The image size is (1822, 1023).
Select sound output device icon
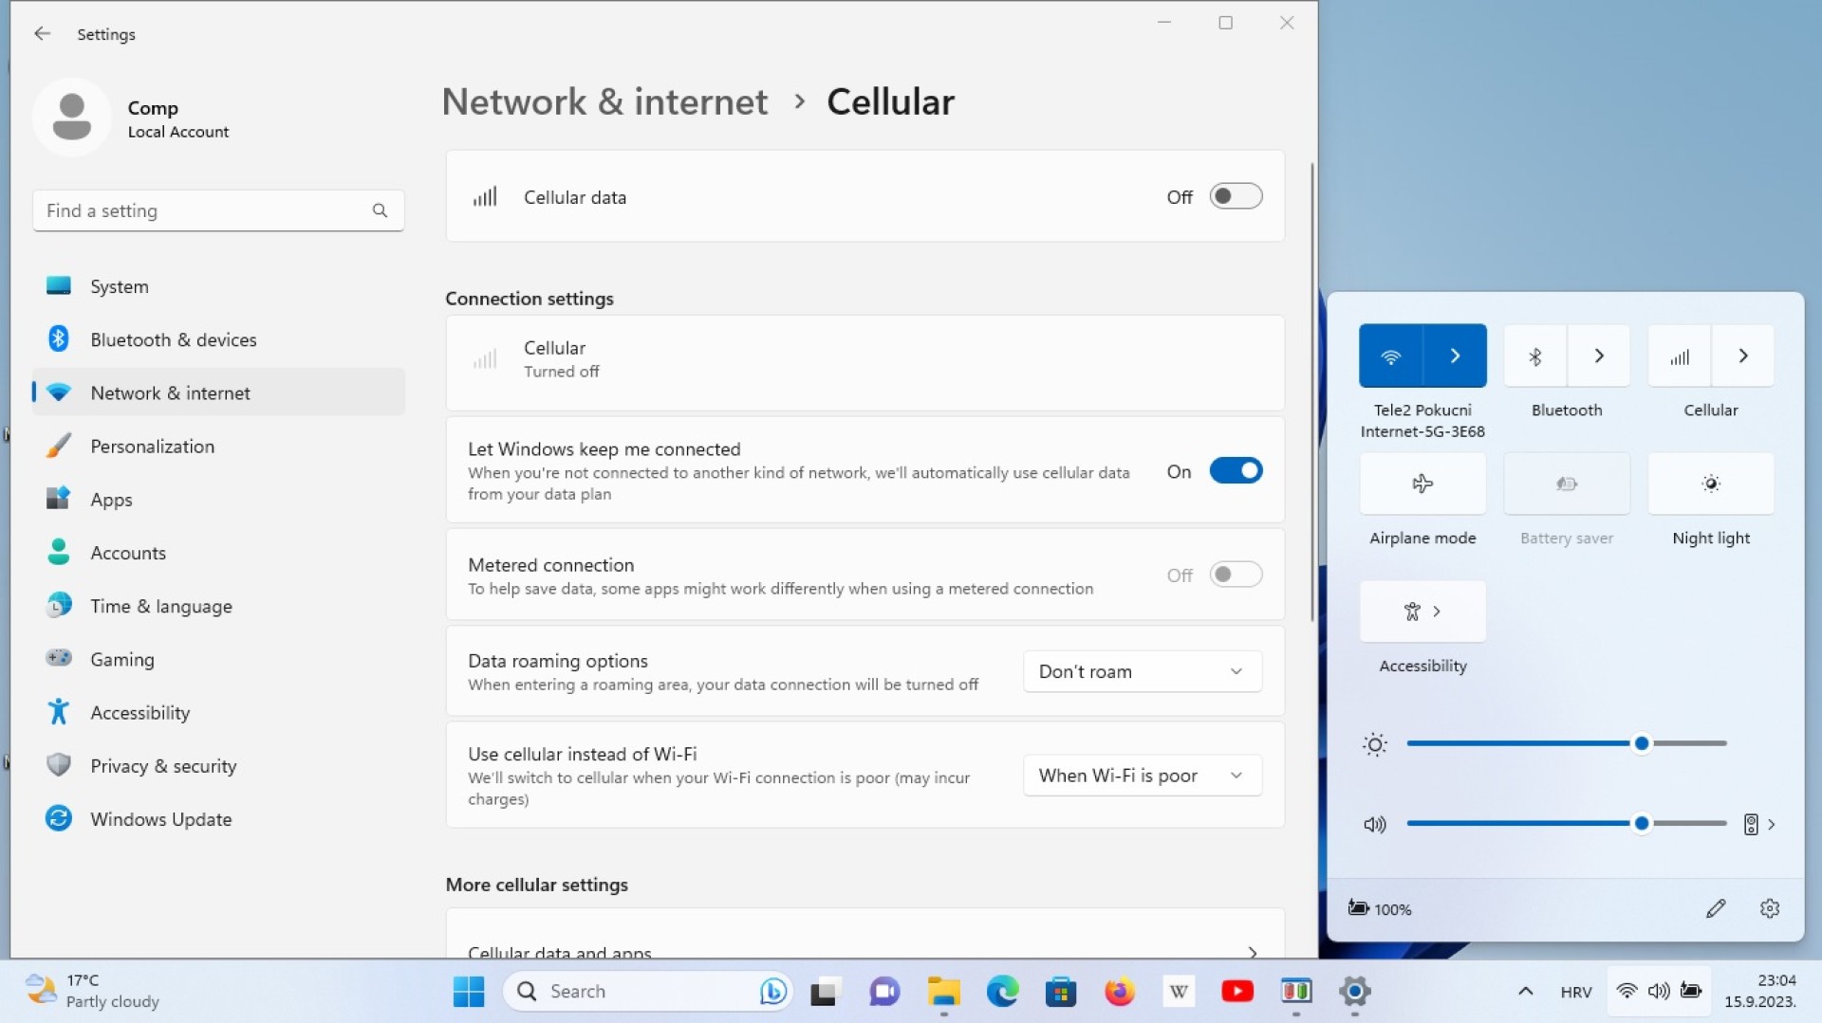tap(1751, 824)
